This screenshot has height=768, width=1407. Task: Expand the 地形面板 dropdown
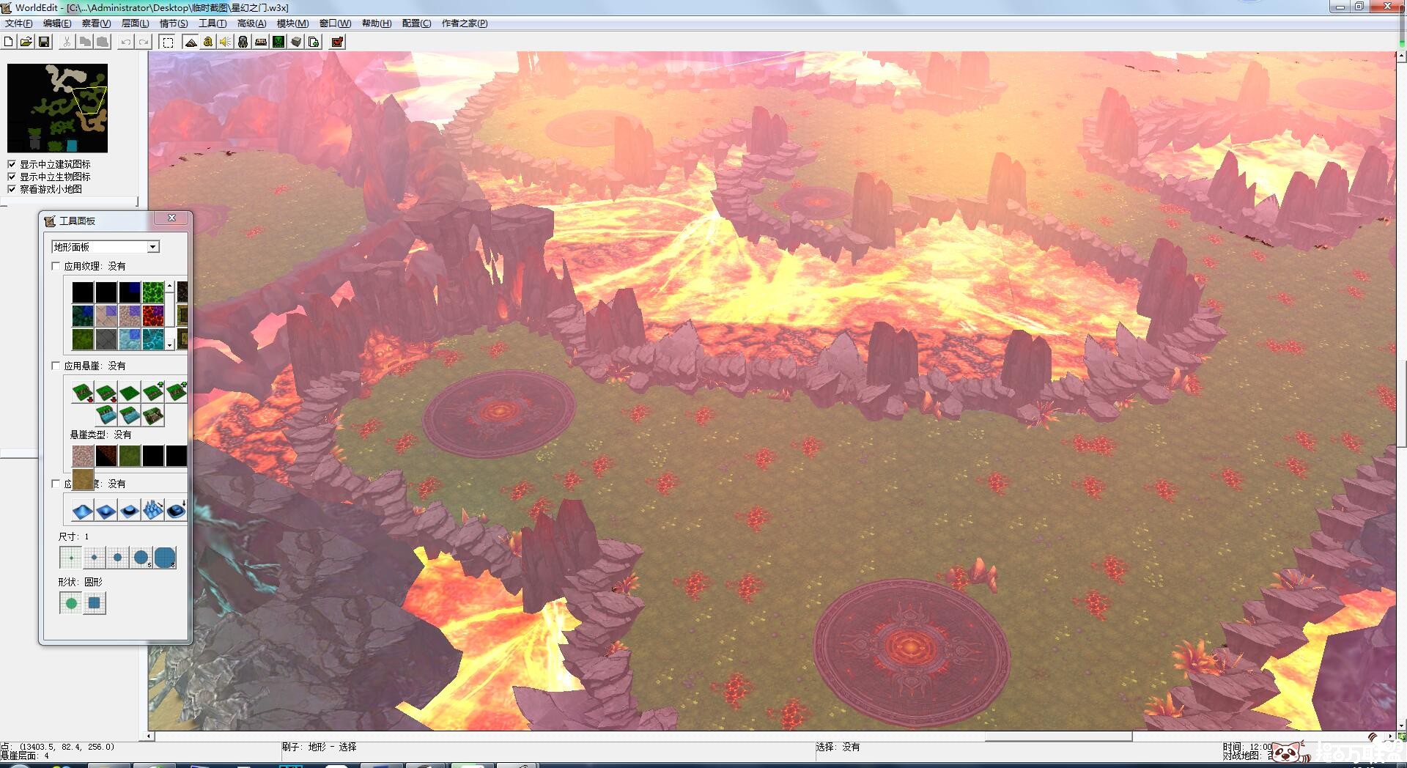153,247
